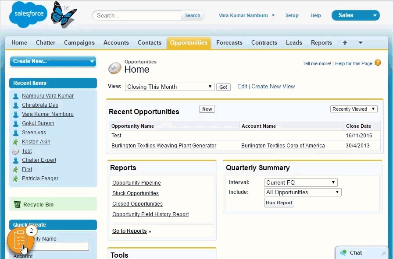Click the Search button
Image resolution: width=393 pixels, height=259 pixels.
tap(193, 15)
